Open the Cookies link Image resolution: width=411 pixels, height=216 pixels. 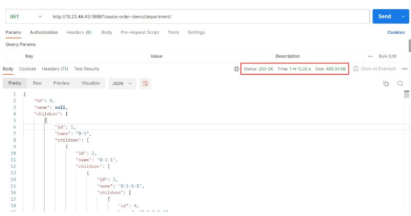pyautogui.click(x=396, y=32)
